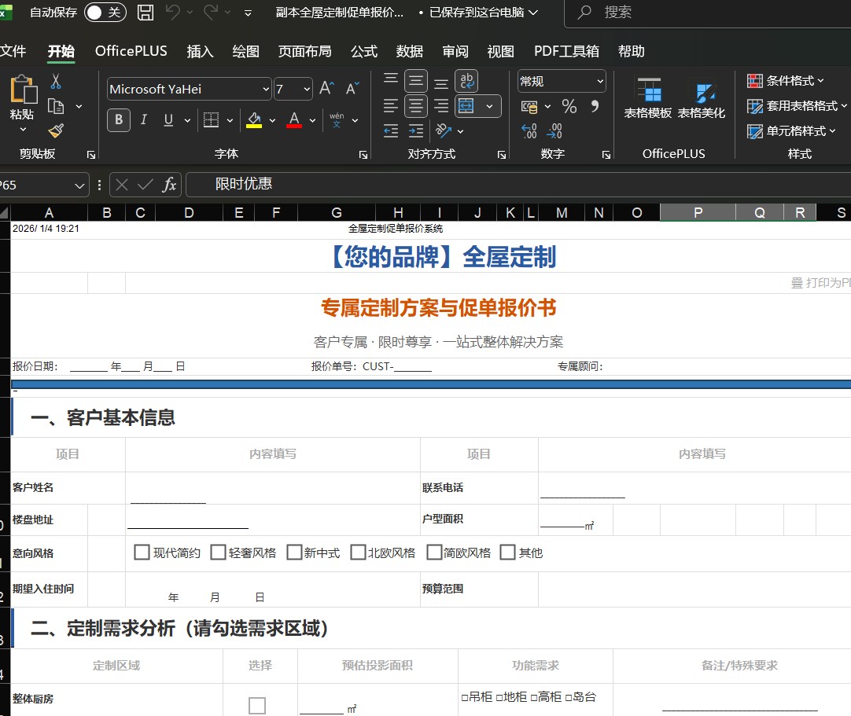Open the 公式 ribbon tab

pos(363,51)
